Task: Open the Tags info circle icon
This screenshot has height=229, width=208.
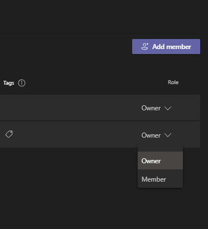Action: 22,83
